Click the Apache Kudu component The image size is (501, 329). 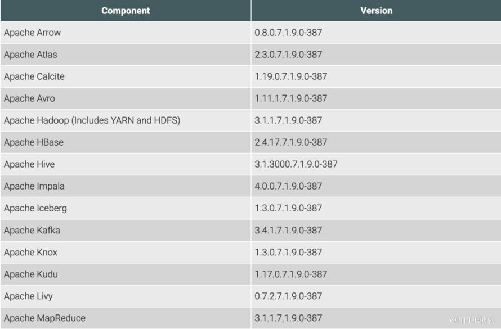pyautogui.click(x=30, y=274)
